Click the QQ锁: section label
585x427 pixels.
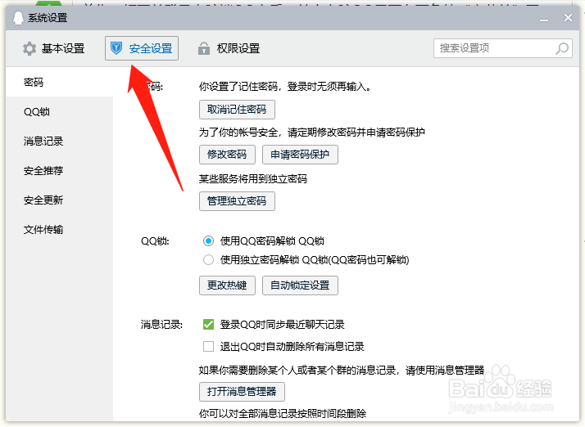155,241
